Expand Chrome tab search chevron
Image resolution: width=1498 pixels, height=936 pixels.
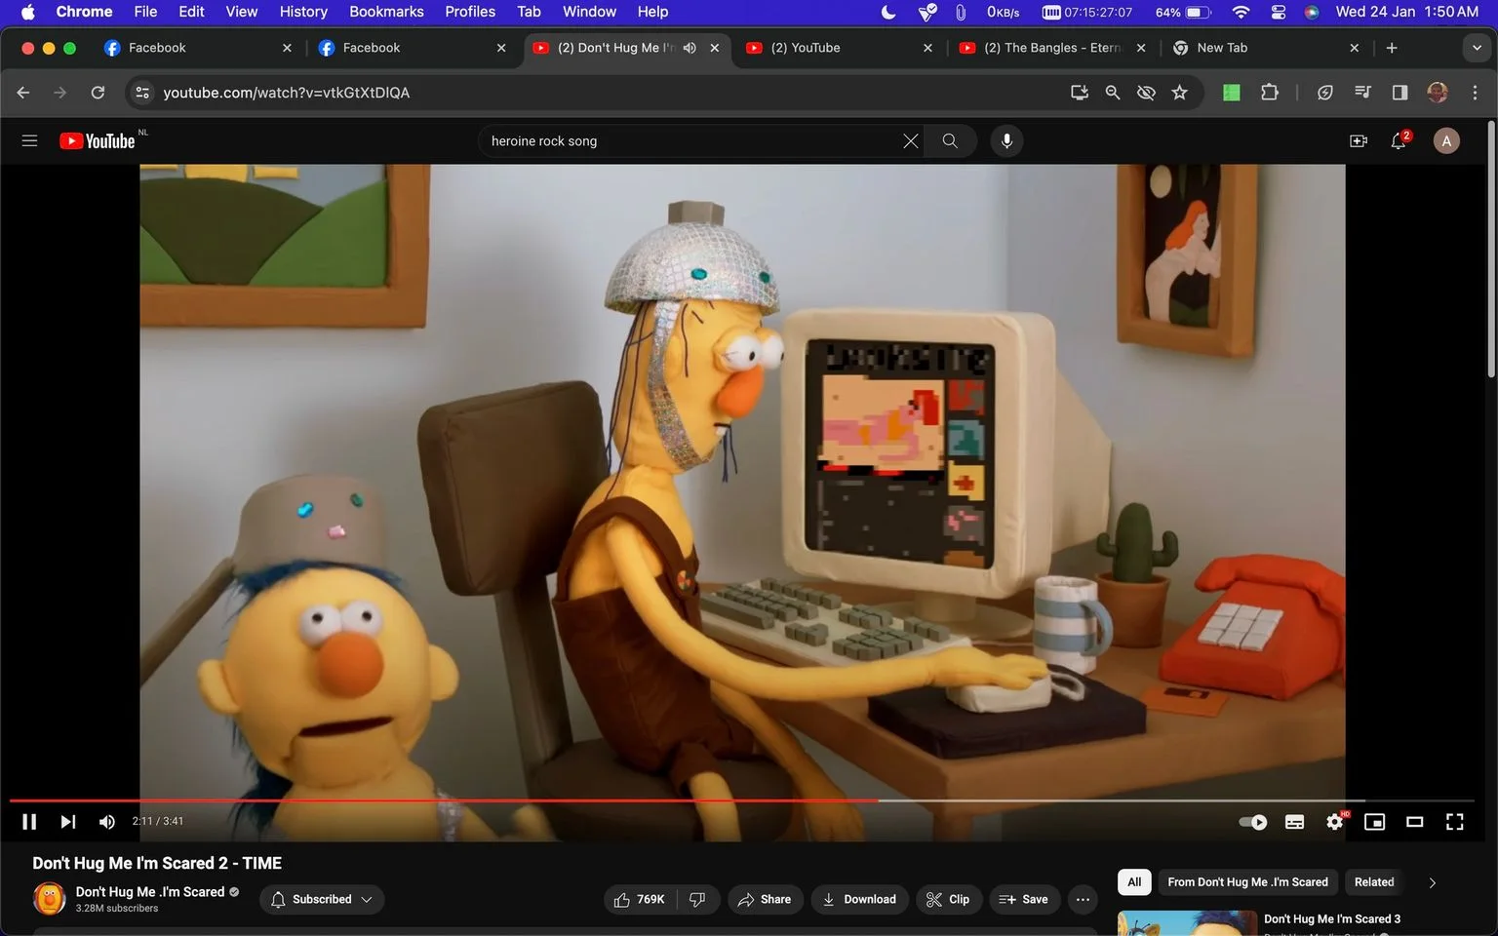click(1477, 48)
